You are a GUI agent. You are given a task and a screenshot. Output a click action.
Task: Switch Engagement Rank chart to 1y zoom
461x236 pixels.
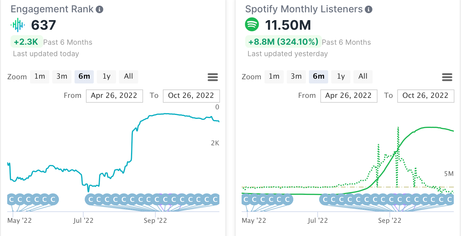point(106,77)
